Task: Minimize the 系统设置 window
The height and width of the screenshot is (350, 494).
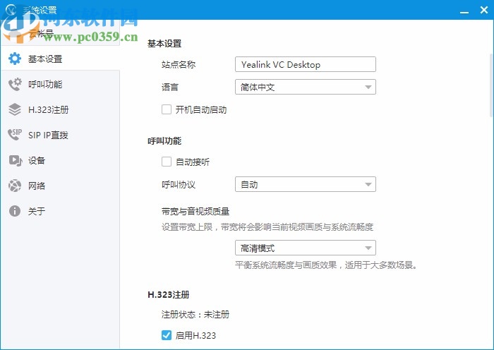Action: [x=464, y=11]
